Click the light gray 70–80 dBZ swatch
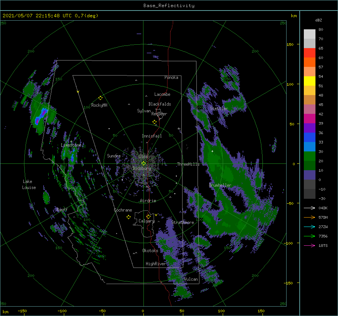338x316 pixels. coord(309,34)
